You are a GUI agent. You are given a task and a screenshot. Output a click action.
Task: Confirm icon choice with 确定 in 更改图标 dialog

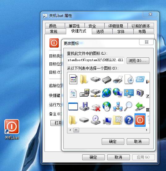point(113,142)
